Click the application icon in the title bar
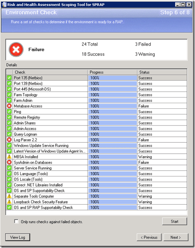The width and height of the screenshot is (195, 248). (x=4, y=4)
